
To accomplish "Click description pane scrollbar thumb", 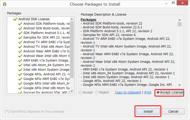I will click(179, 24).
